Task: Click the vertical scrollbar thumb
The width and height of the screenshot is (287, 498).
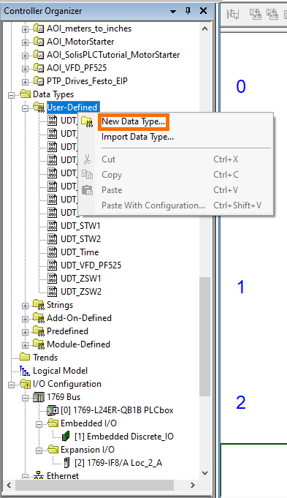Action: click(x=205, y=336)
